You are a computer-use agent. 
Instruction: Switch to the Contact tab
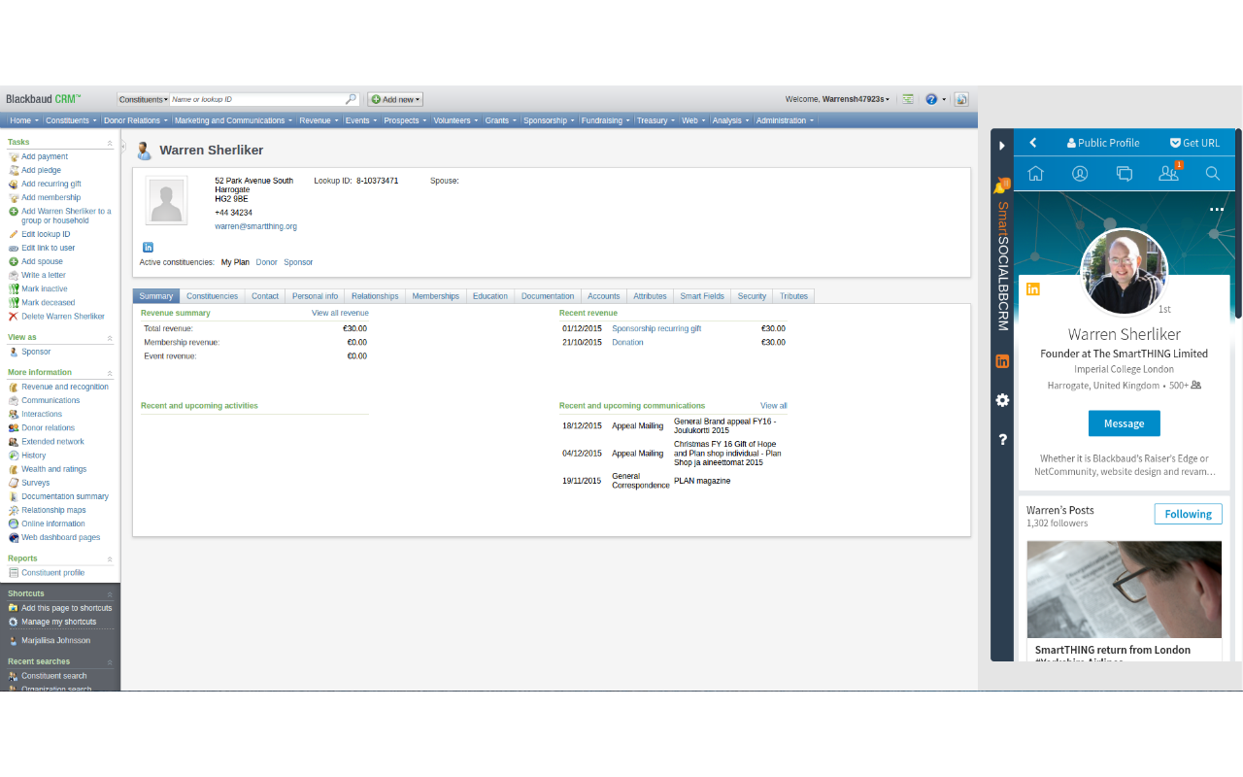click(265, 296)
